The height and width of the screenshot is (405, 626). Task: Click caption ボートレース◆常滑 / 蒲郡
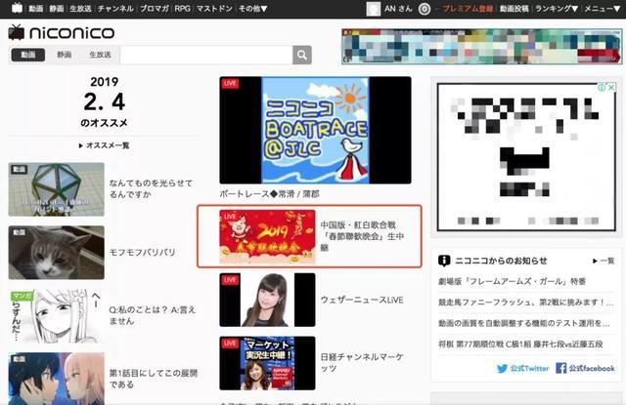pos(270,194)
